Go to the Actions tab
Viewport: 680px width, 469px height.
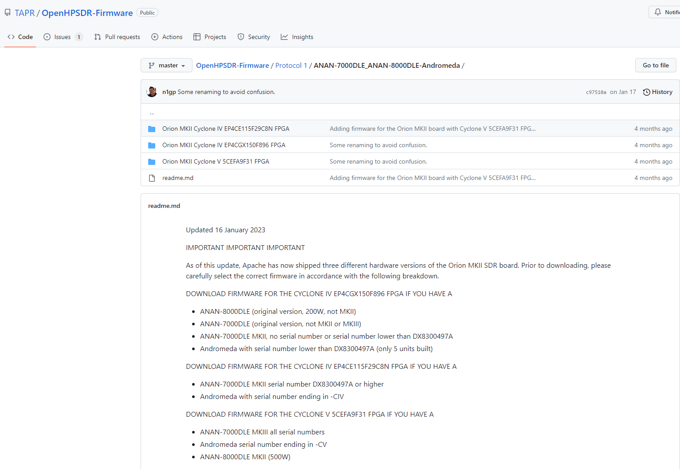pyautogui.click(x=167, y=37)
